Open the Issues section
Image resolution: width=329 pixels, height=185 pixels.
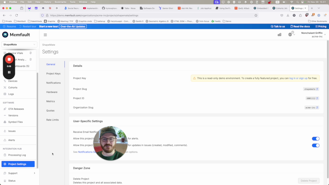12,131
